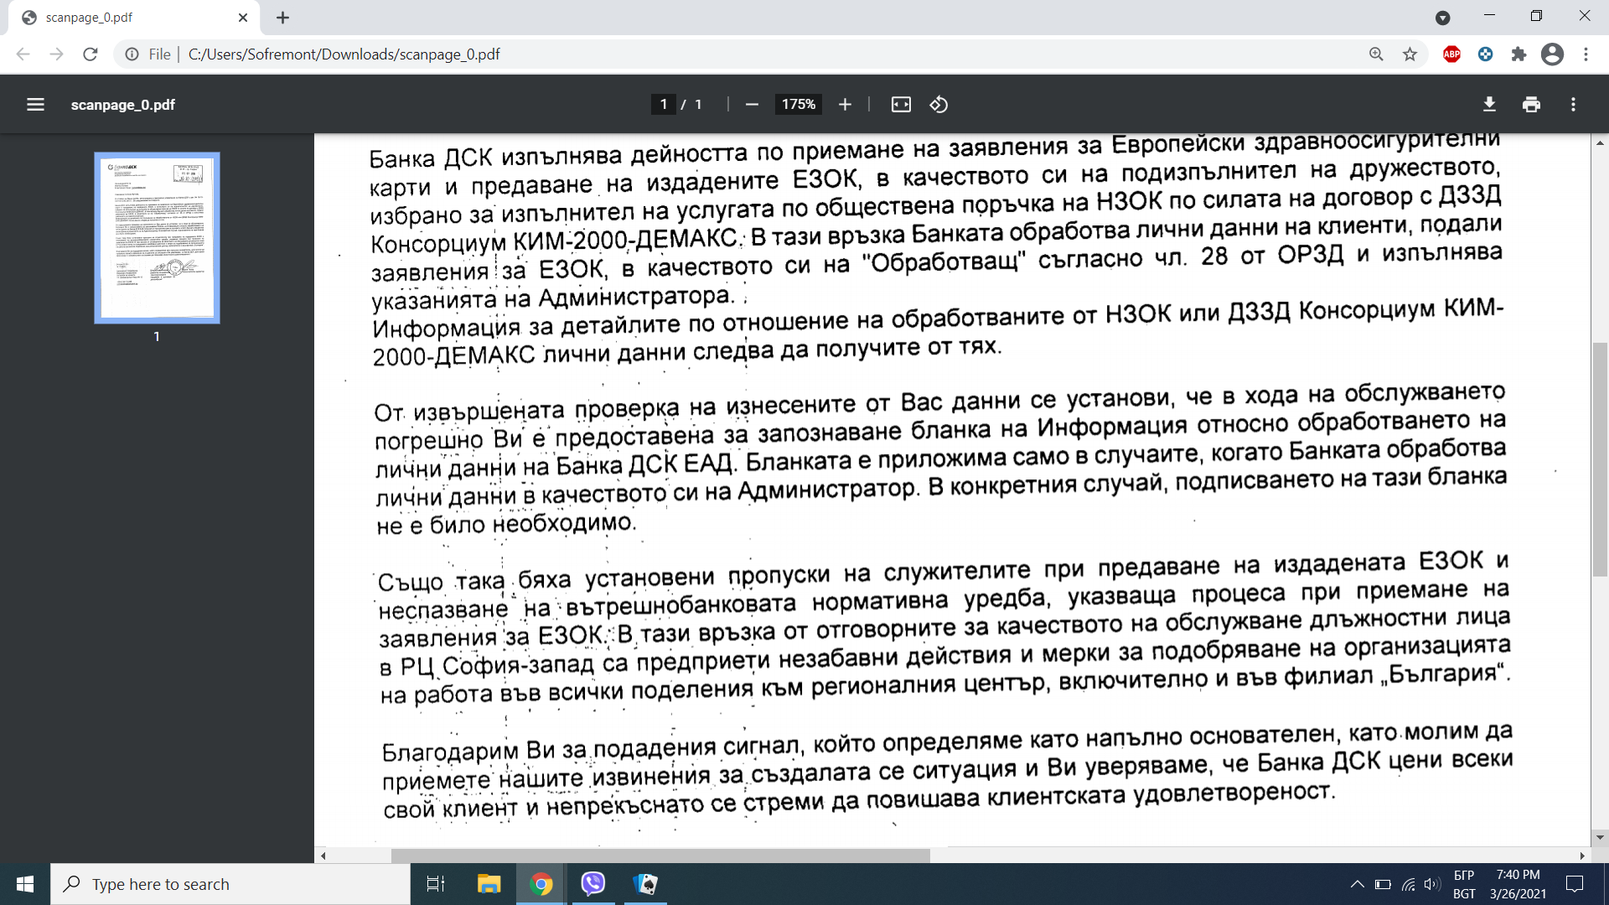Click the 175% zoom level field
The image size is (1609, 905).
[798, 105]
